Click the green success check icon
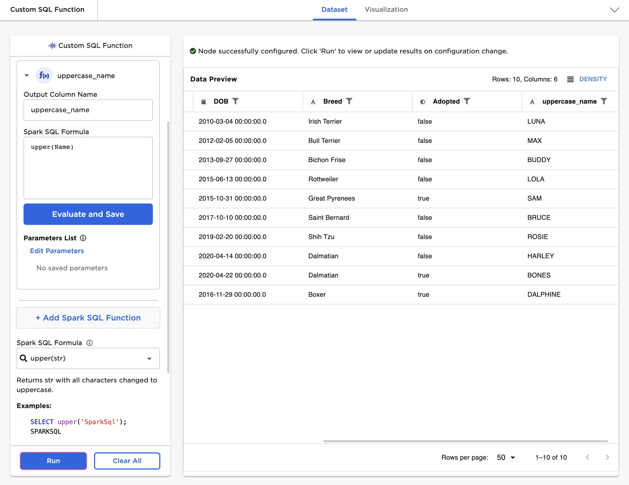Image resolution: width=629 pixels, height=485 pixels. pos(193,51)
